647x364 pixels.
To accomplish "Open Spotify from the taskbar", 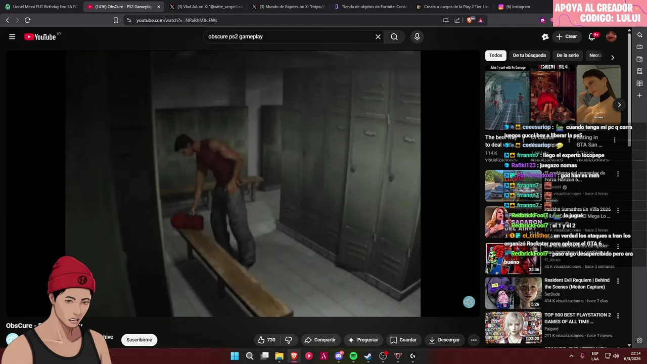I will 353,356.
